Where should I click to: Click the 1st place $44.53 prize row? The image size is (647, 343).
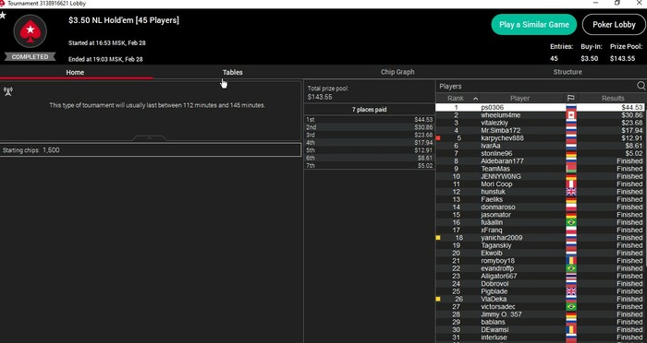pyautogui.click(x=370, y=120)
